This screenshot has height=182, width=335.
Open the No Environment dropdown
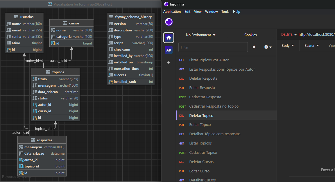(200, 35)
